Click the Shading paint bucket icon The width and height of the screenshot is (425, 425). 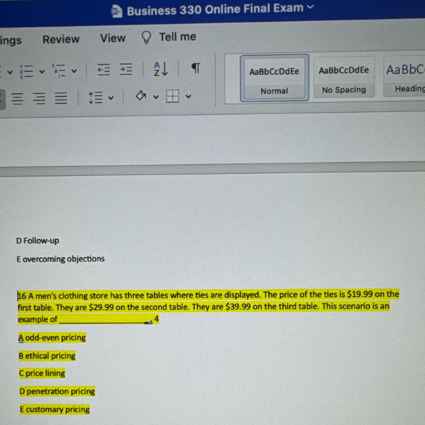[x=141, y=96]
